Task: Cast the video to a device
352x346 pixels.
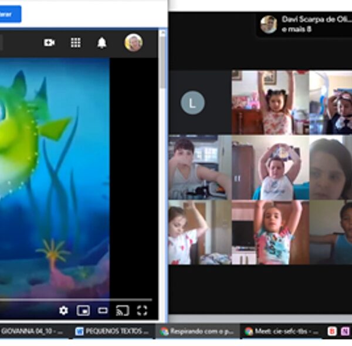Action: (x=122, y=310)
